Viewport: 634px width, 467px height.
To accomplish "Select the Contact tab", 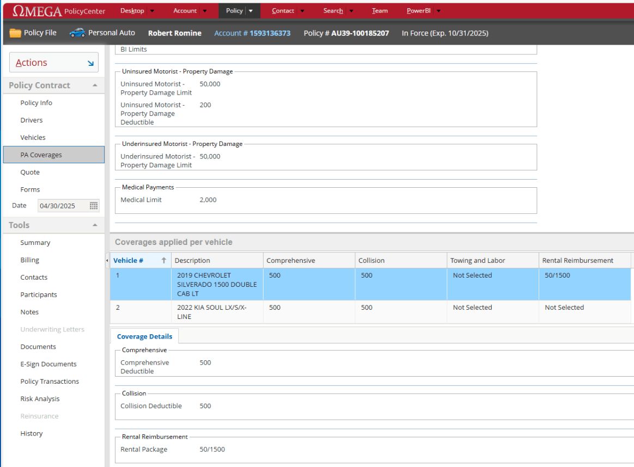I will pos(283,11).
